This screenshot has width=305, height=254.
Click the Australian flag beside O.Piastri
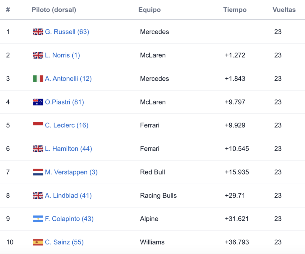(x=38, y=102)
